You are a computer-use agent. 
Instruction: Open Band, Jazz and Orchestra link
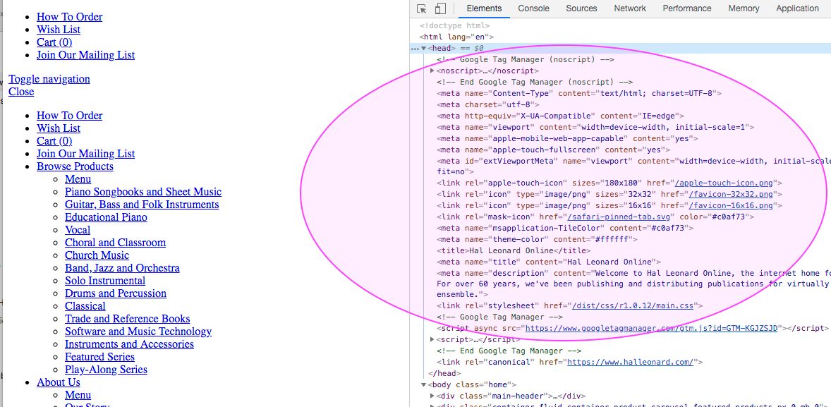pyautogui.click(x=123, y=268)
